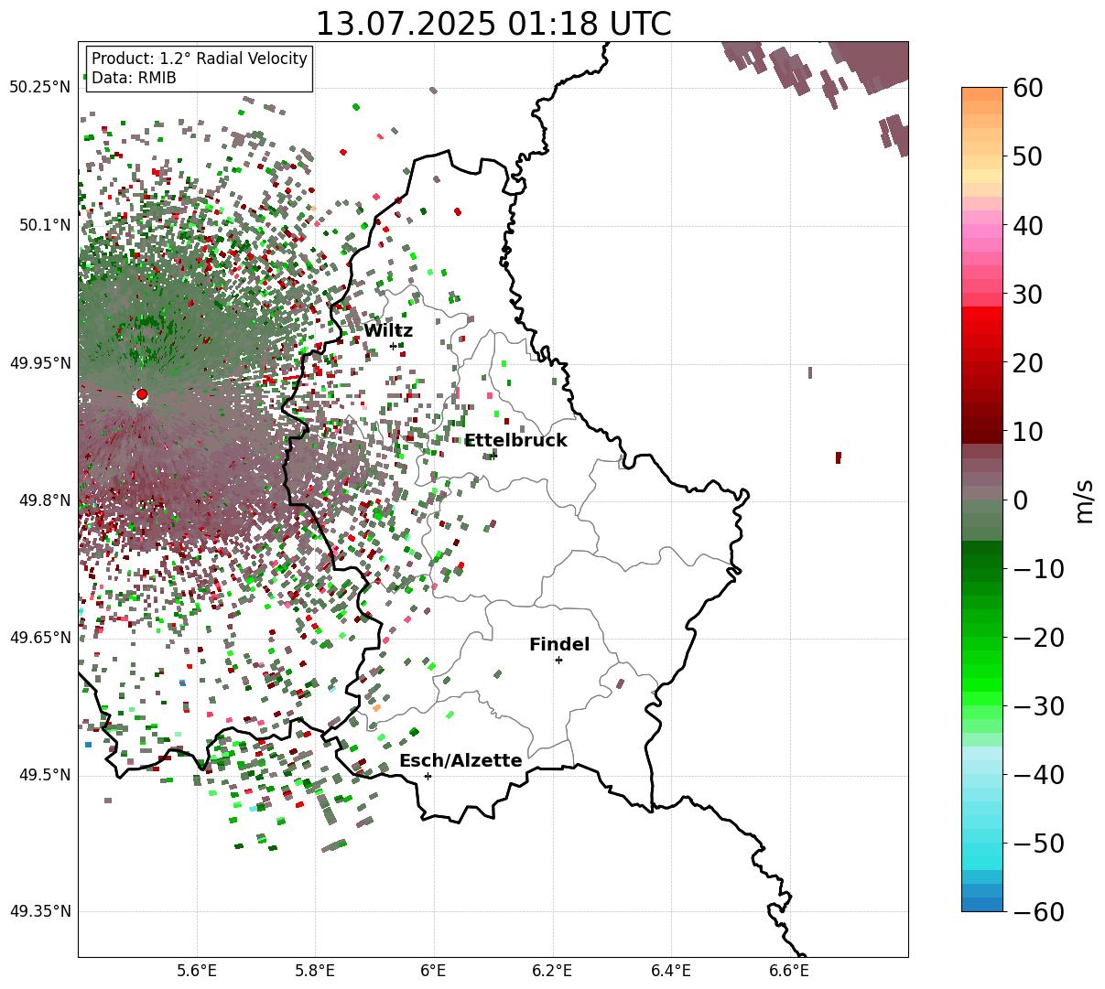The height and width of the screenshot is (989, 1105).
Task: Click the 'm/s' colorbar unit label
Action: tap(1084, 500)
